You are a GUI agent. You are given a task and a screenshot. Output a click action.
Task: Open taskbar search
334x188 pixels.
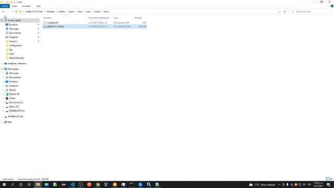click(x=13, y=184)
